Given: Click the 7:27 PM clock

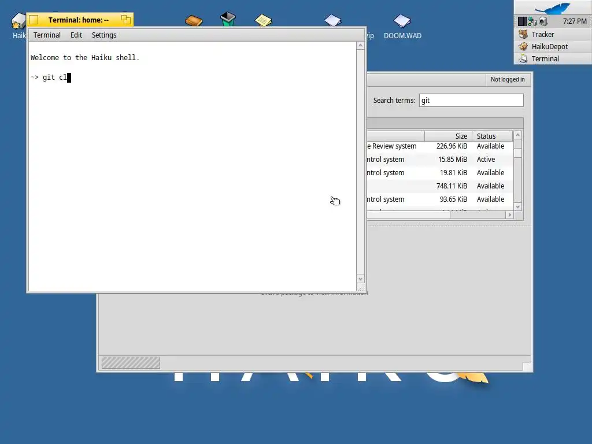Looking at the screenshot, I should point(575,21).
